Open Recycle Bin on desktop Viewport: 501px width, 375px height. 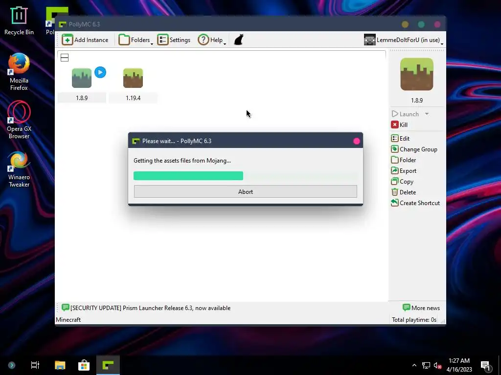(19, 21)
